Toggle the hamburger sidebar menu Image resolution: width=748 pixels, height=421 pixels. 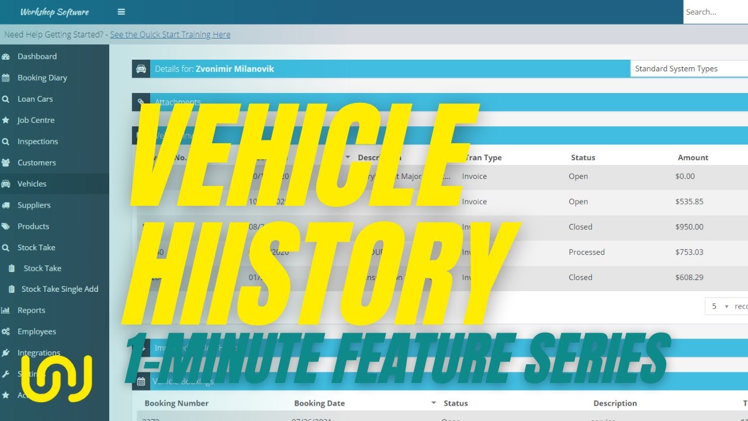pyautogui.click(x=121, y=12)
